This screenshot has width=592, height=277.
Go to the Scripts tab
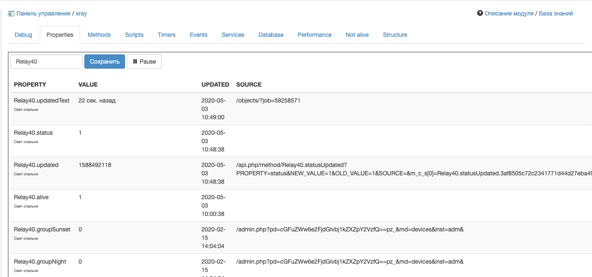point(134,35)
